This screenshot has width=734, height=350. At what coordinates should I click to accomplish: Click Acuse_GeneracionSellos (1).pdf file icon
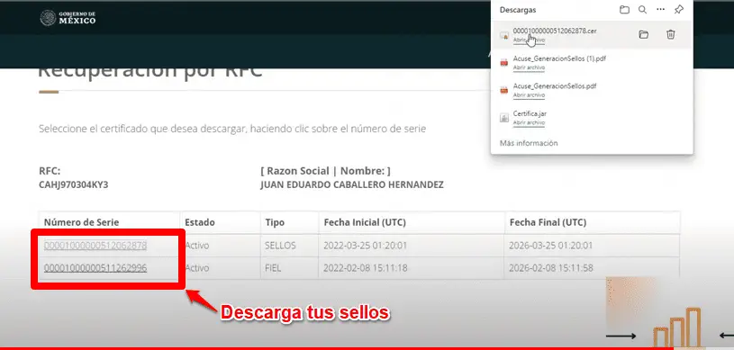click(504, 63)
